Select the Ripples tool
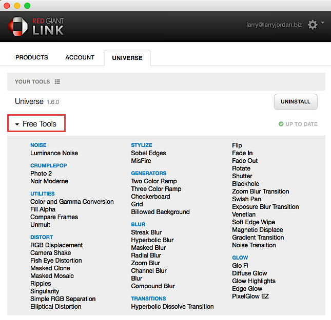Viewport: 331px width, 320px height. pyautogui.click(x=41, y=283)
